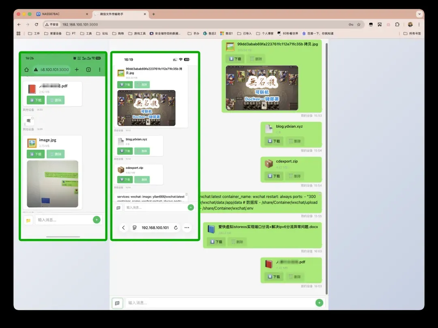Open the 游戏工具 bookmark folder
The width and height of the screenshot is (438, 328).
(x=137, y=34)
